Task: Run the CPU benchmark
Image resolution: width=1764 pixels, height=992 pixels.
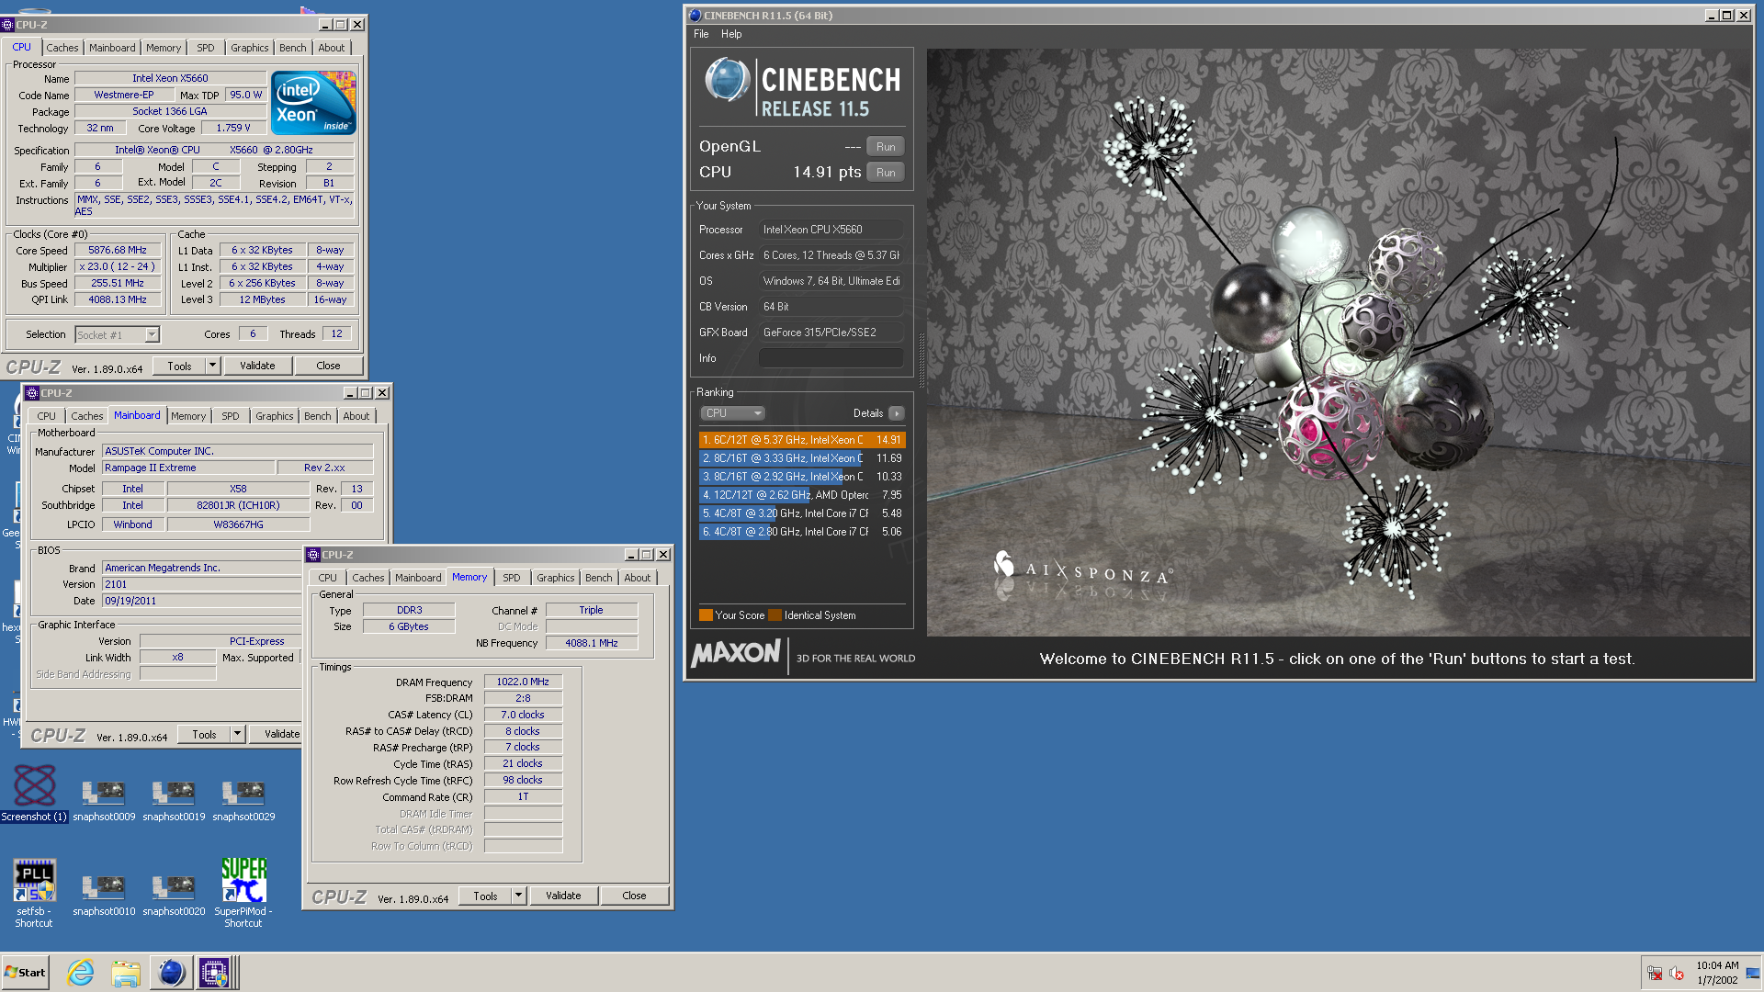Action: tap(886, 173)
